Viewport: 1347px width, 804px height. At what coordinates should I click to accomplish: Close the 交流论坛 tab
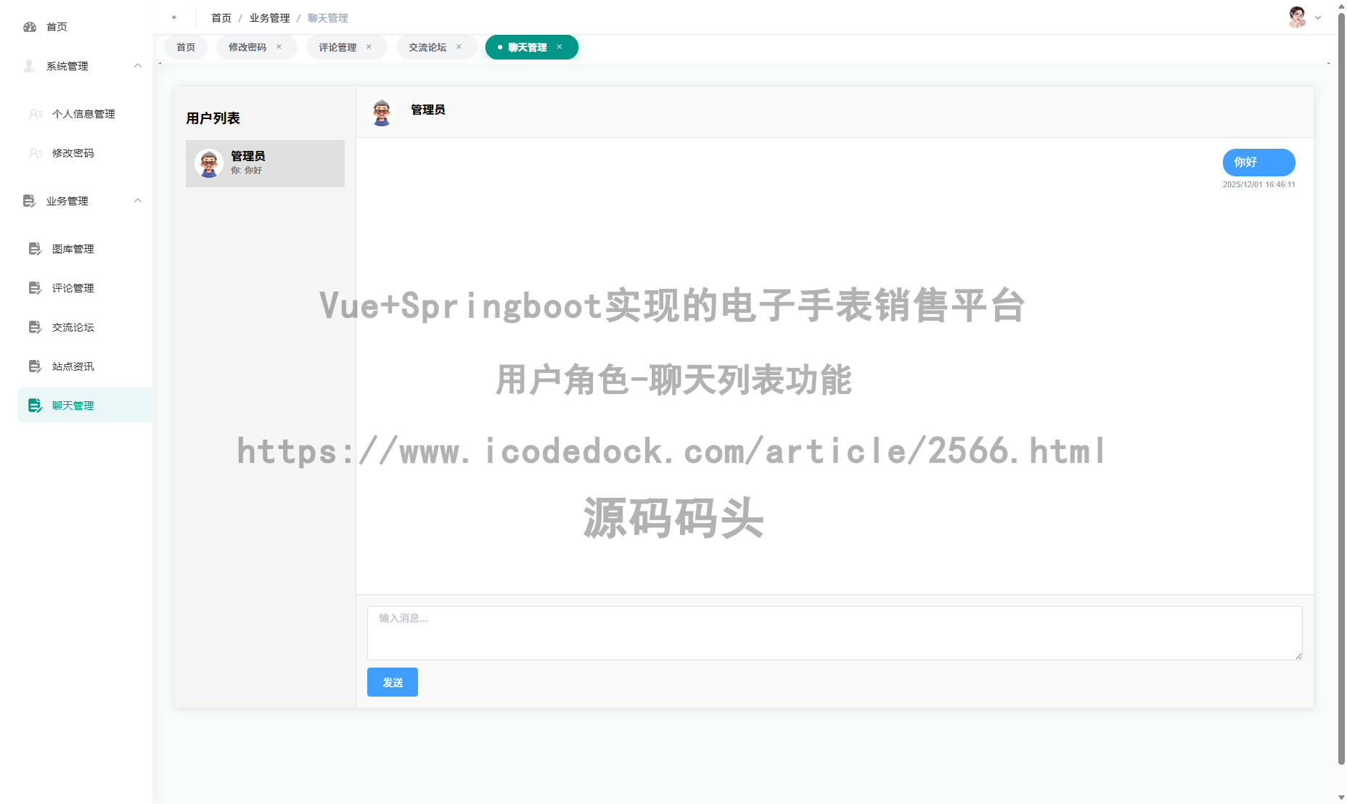[x=459, y=47]
